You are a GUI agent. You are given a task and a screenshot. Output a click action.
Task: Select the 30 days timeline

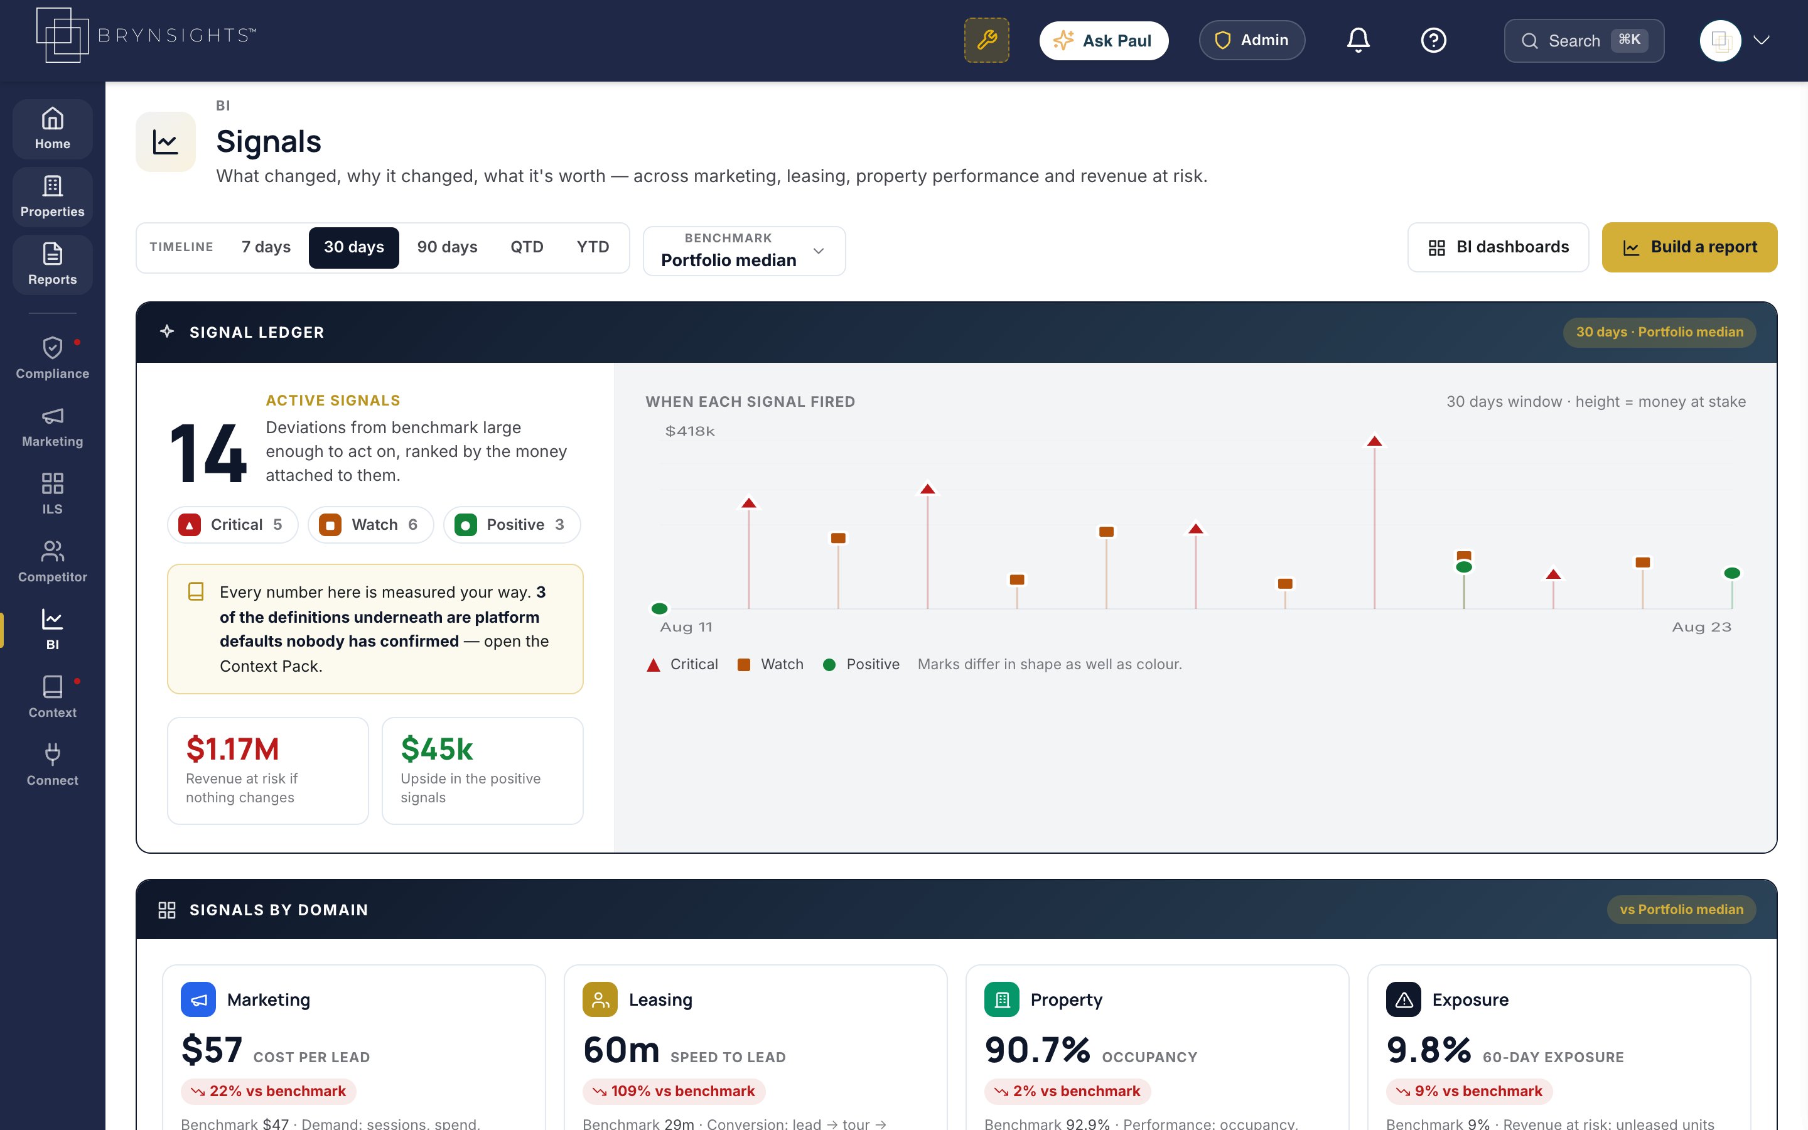[353, 247]
